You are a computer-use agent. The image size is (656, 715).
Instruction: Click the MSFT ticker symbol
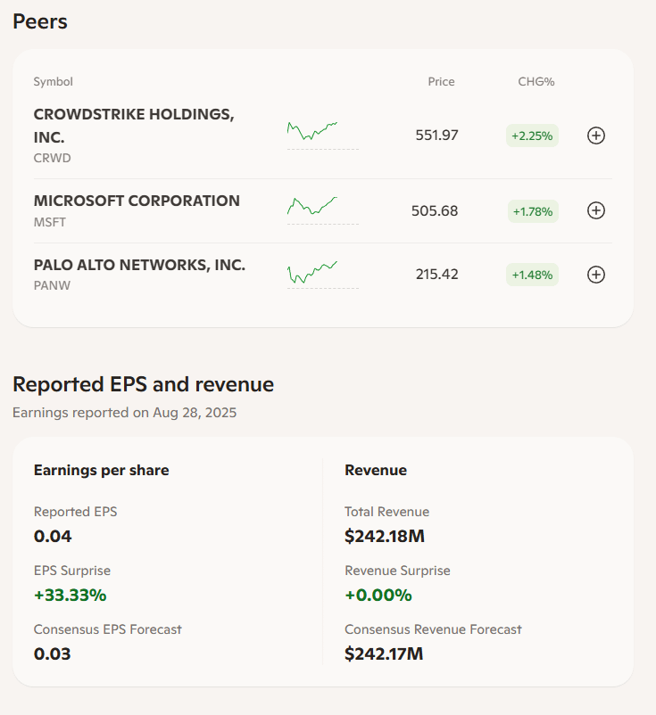pyautogui.click(x=50, y=222)
